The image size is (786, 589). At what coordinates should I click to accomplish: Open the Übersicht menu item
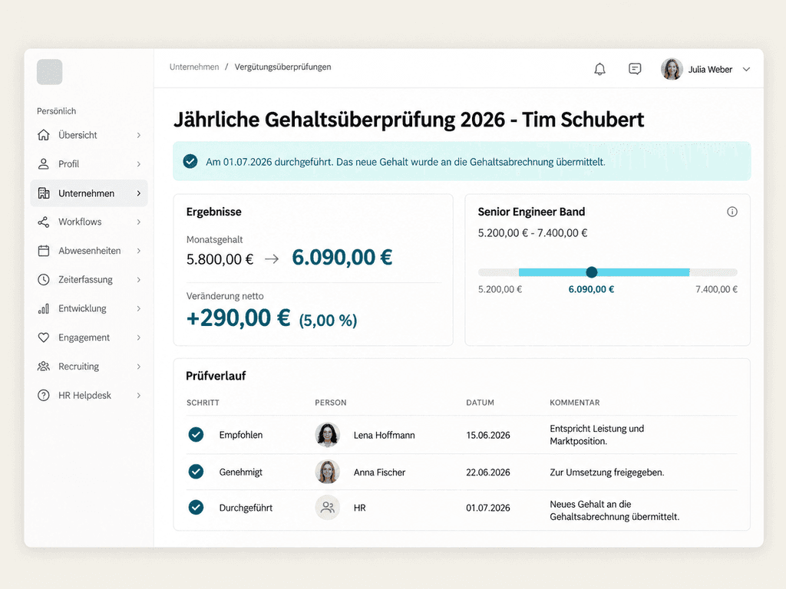tap(89, 135)
